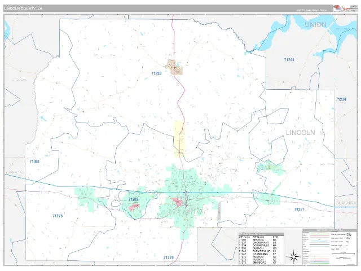361x271 pixels.
Task: Select the 71275 ZIP code label
Action: point(58,216)
